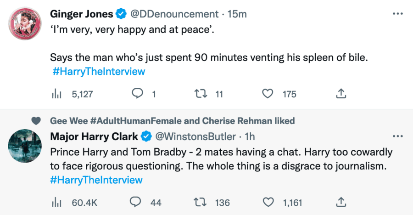Share Ginger Jones's tweet
The width and height of the screenshot is (413, 215).
click(x=341, y=94)
